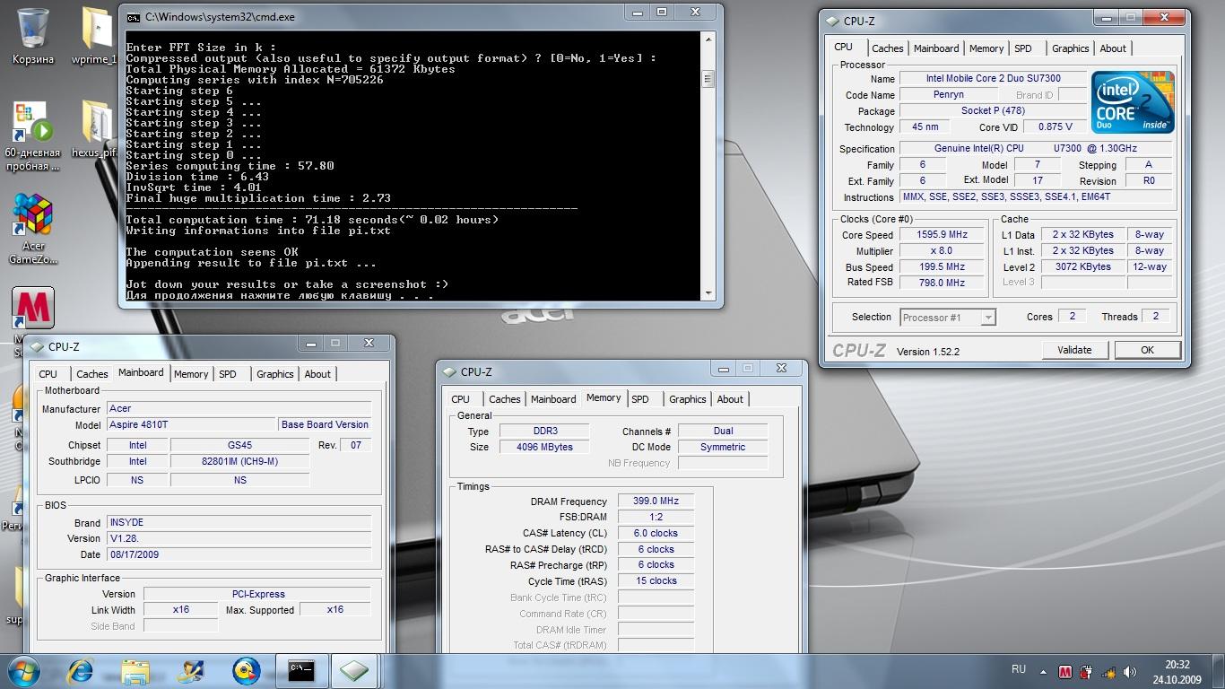
Task: Click the cmd.exe window title-bar icon
Action: (133, 17)
